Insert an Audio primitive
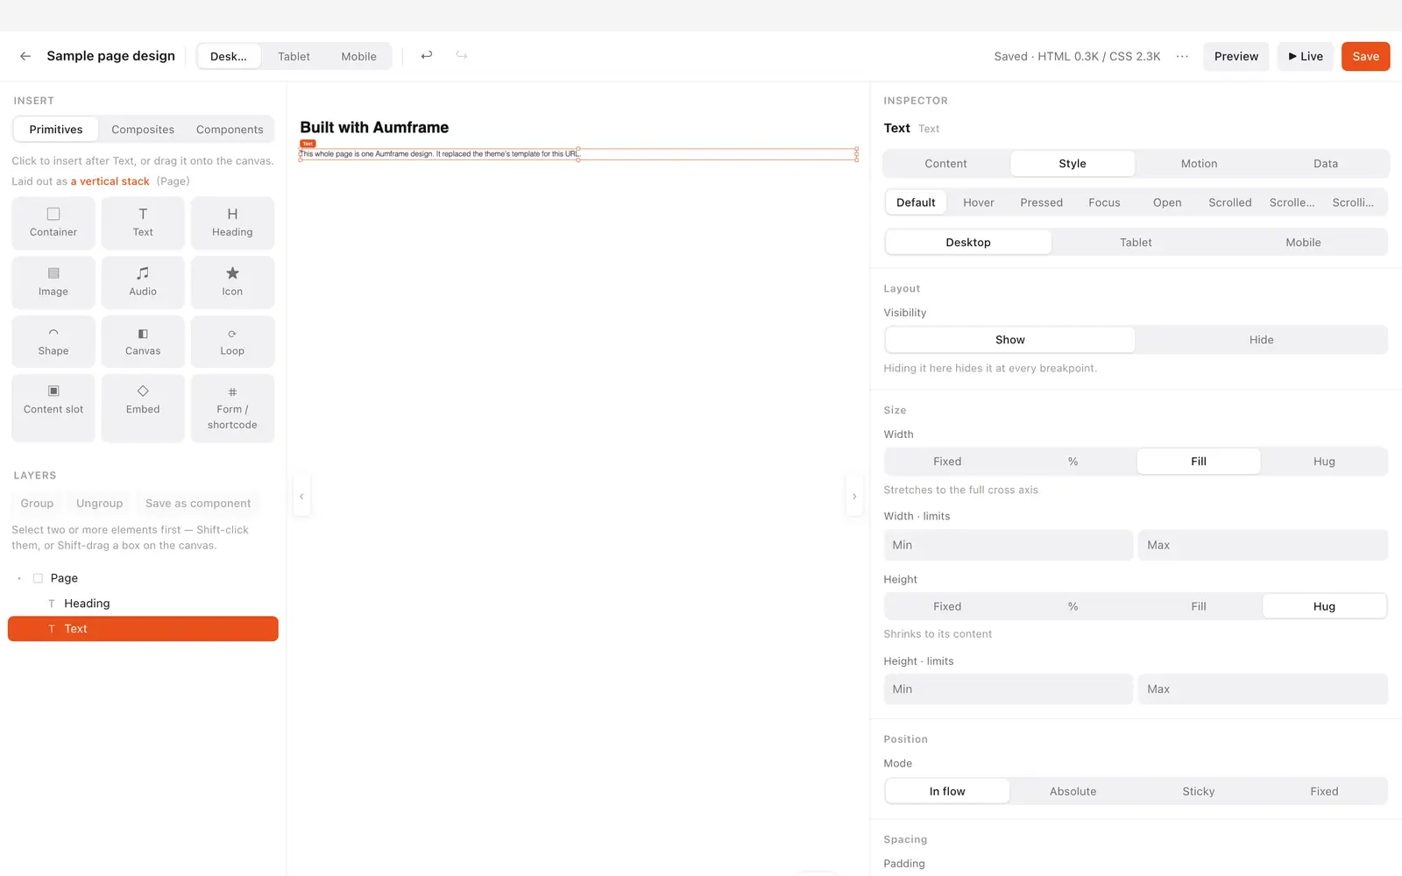The image size is (1402, 876). point(143,282)
